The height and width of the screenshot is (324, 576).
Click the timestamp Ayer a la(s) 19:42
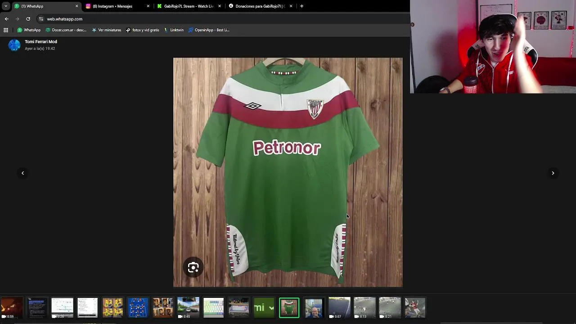tap(40, 49)
